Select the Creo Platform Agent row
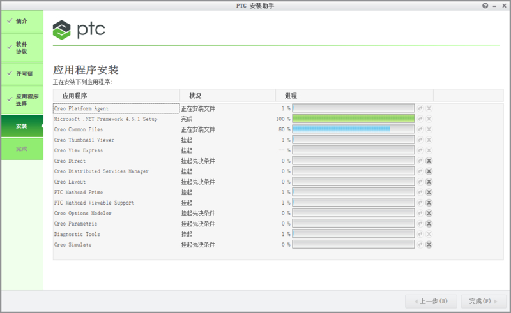The height and width of the screenshot is (313, 511). tap(116, 108)
